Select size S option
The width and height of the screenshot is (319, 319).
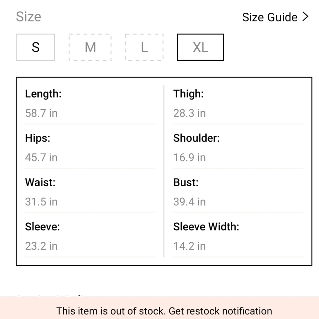35,48
